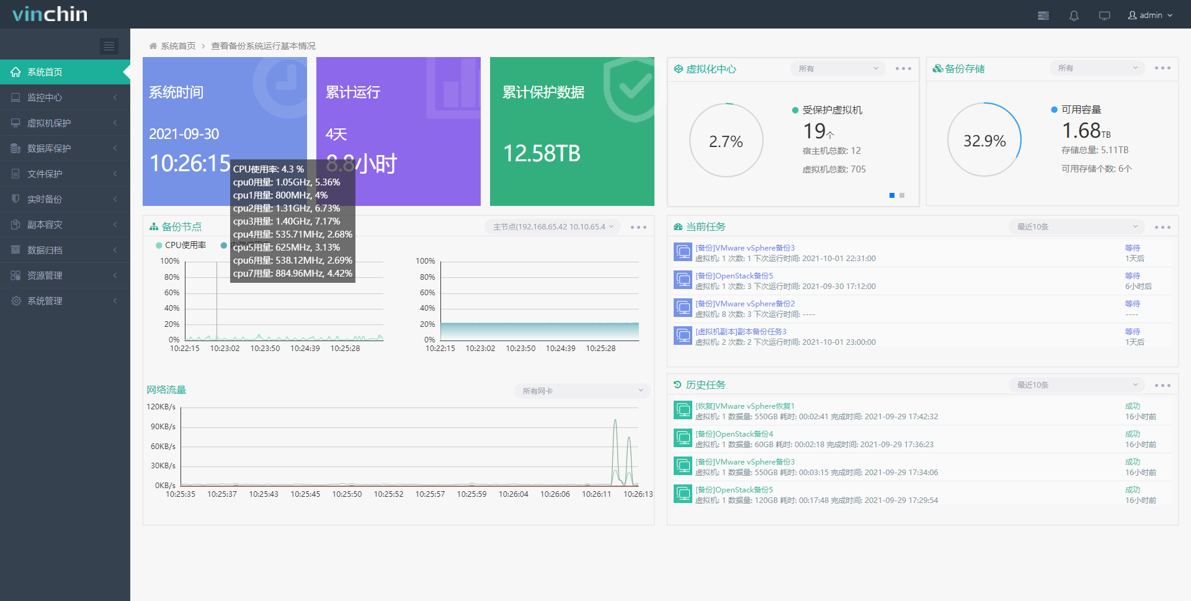1191x601 pixels.
Task: Click the 监控中心 monitor icon in sidebar
Action: click(x=16, y=97)
